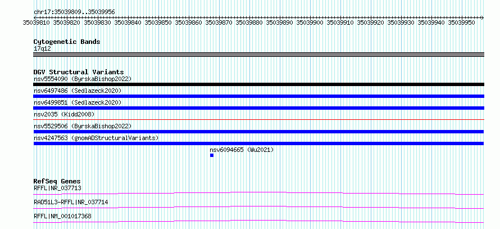Click the ruler's left arrowhead

coord(35,17)
